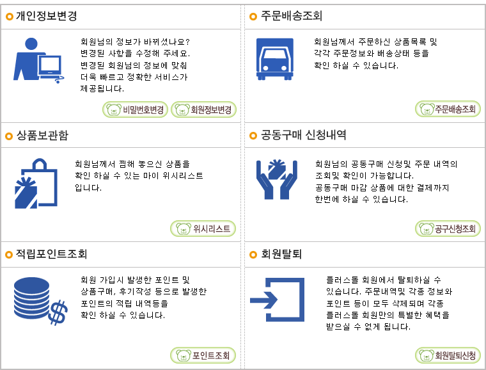
Task: Click the 공동구매 신청내역 section heading
Action: [304, 135]
